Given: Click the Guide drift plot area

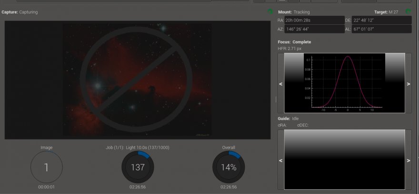Looking at the screenshot, I should click(x=344, y=160).
